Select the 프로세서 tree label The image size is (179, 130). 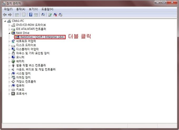22,94
